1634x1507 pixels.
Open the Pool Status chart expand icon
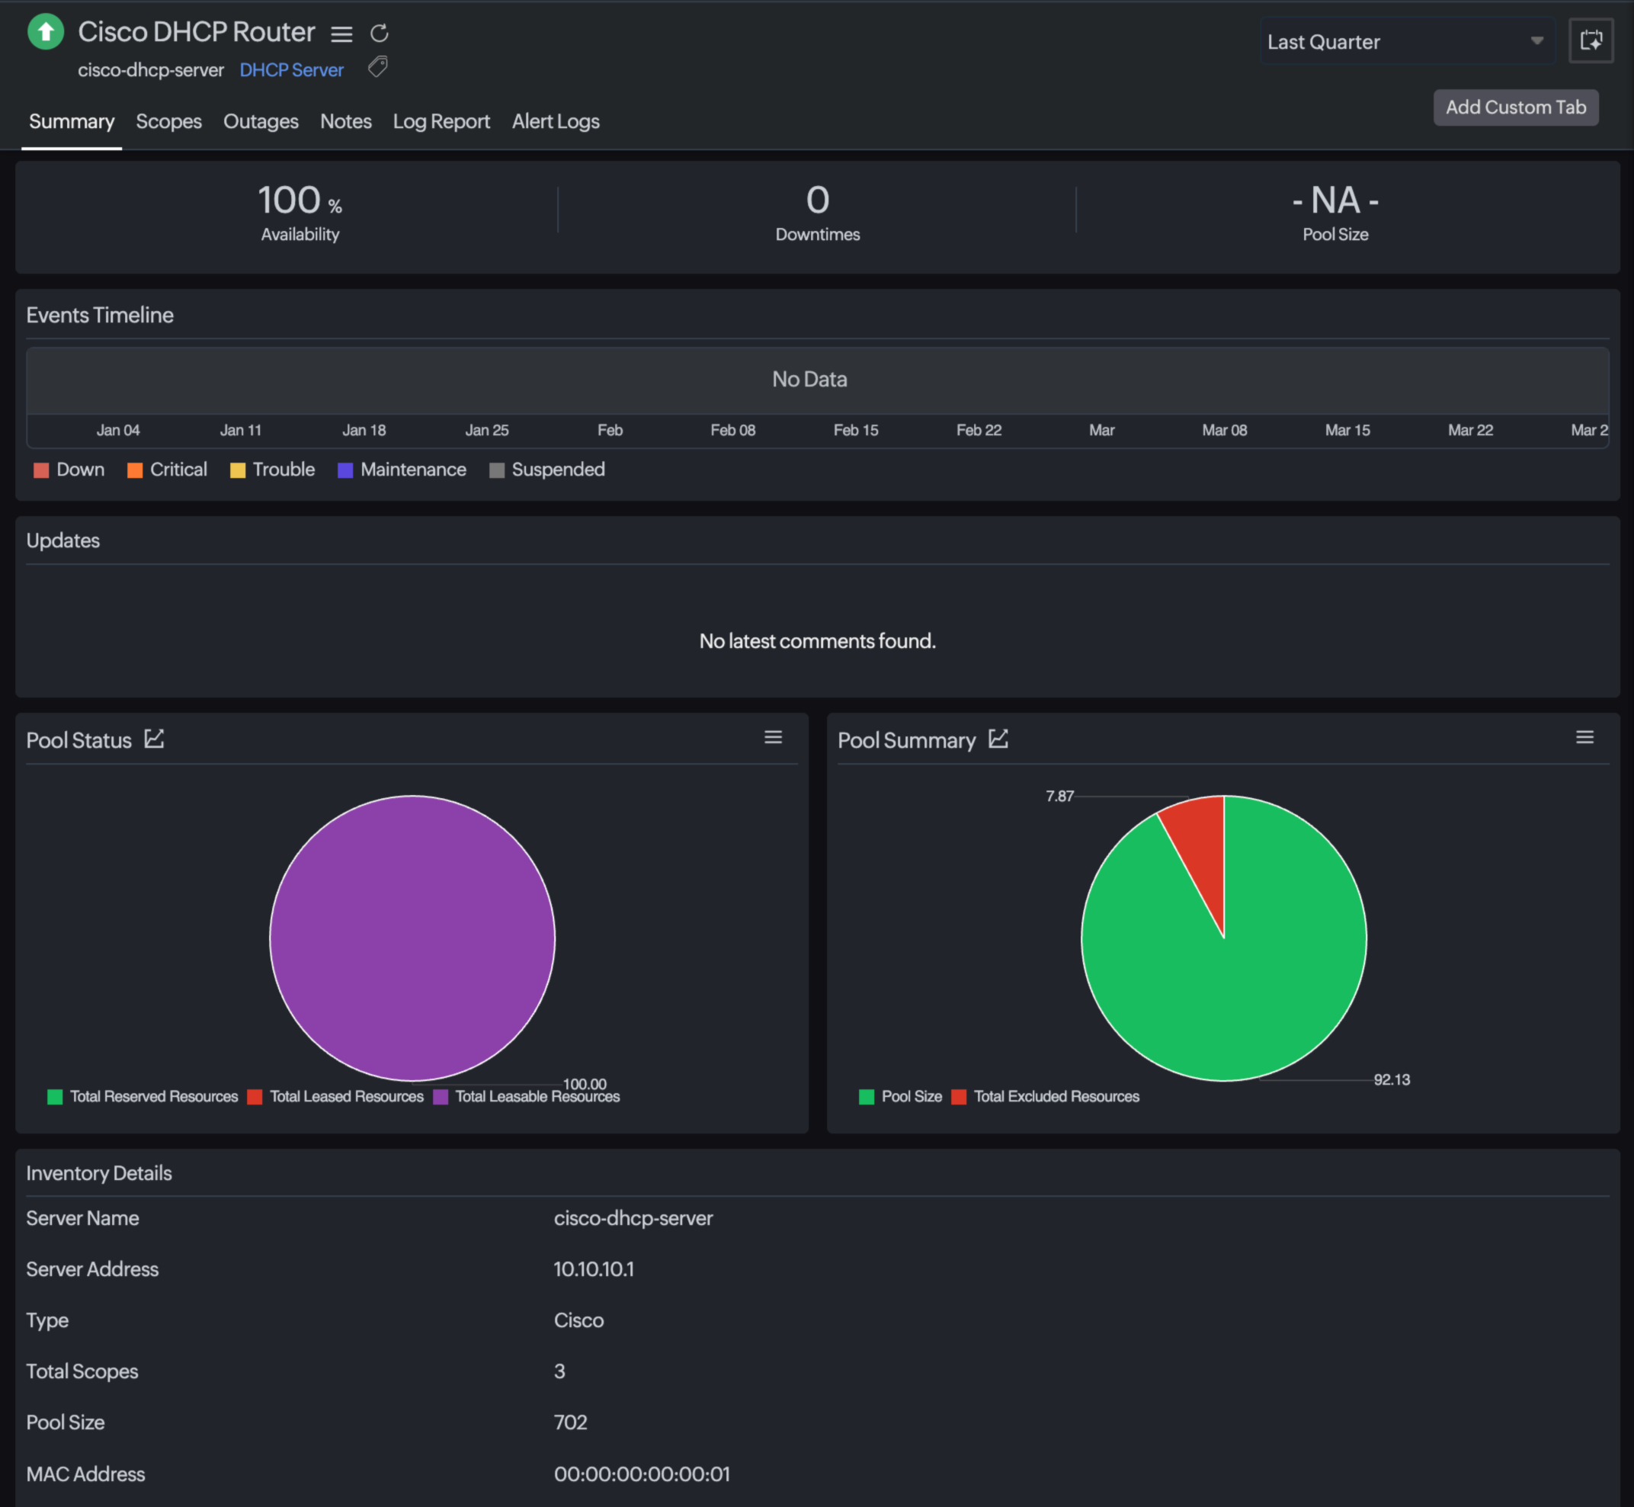point(154,739)
